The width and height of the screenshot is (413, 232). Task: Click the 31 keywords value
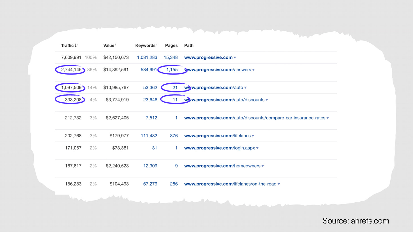pos(154,148)
